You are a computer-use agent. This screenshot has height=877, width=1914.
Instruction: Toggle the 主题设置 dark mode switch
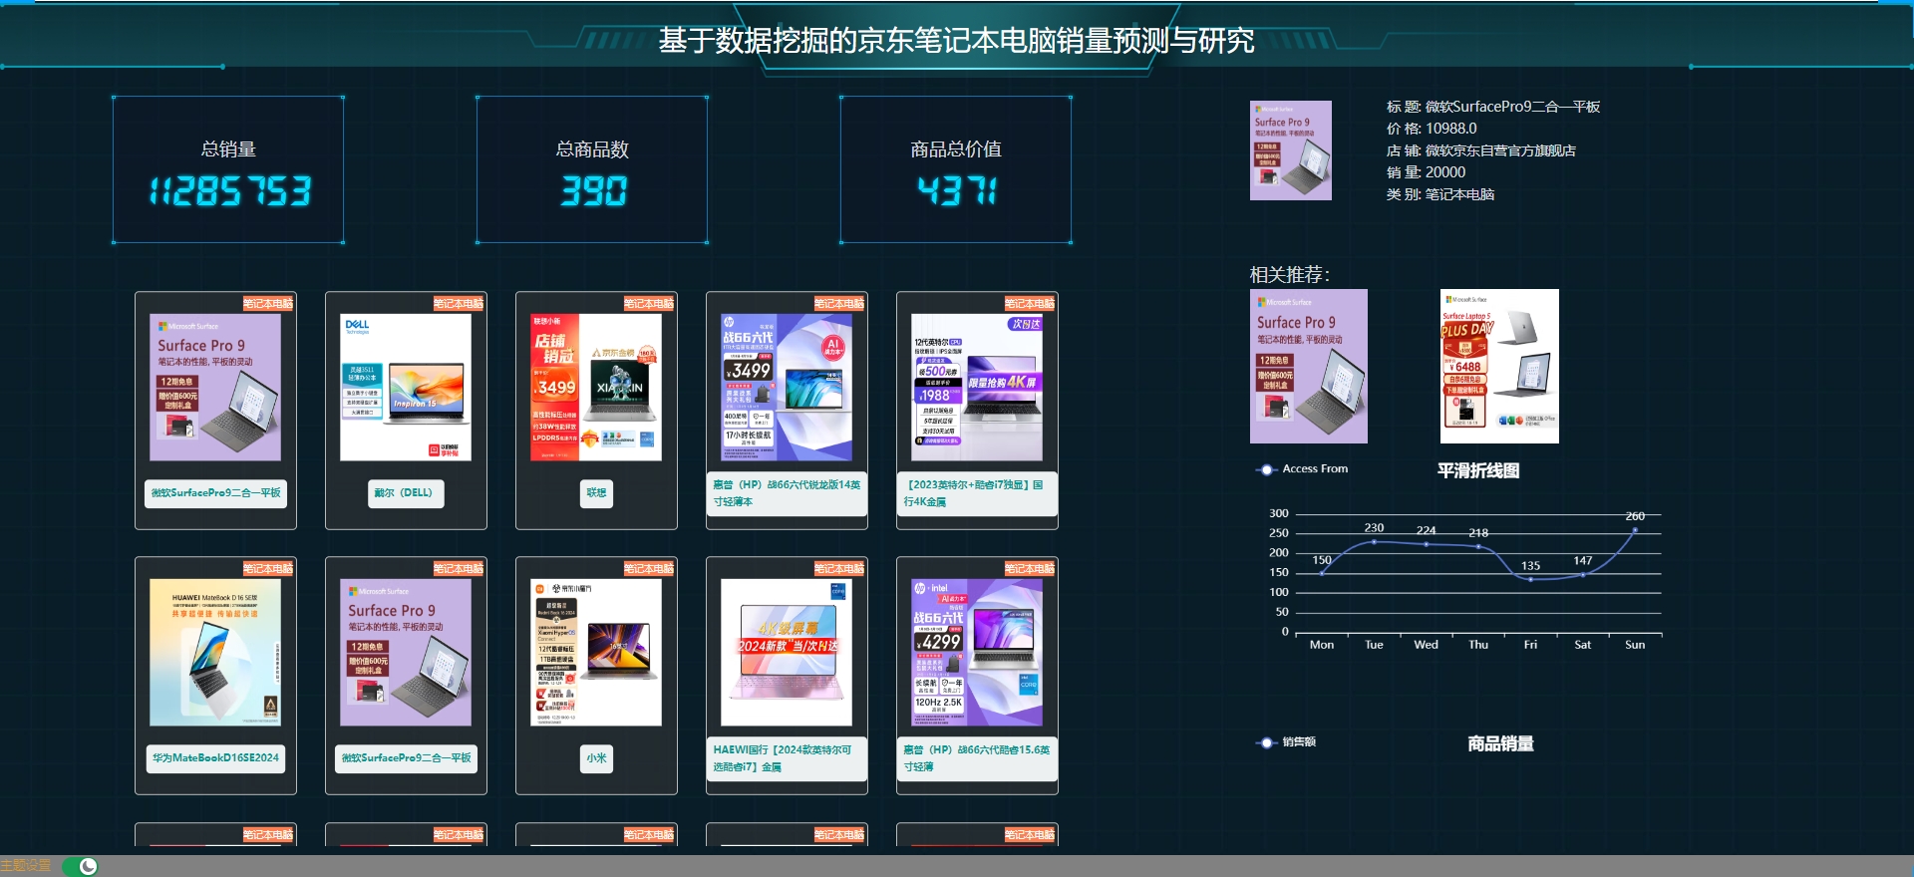point(81,866)
